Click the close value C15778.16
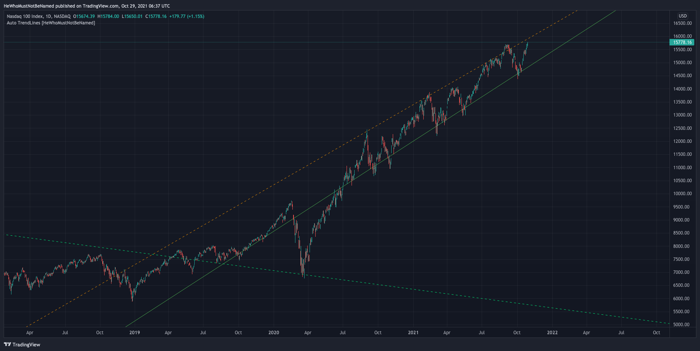Screen dimensions: 700x351 tap(156, 16)
